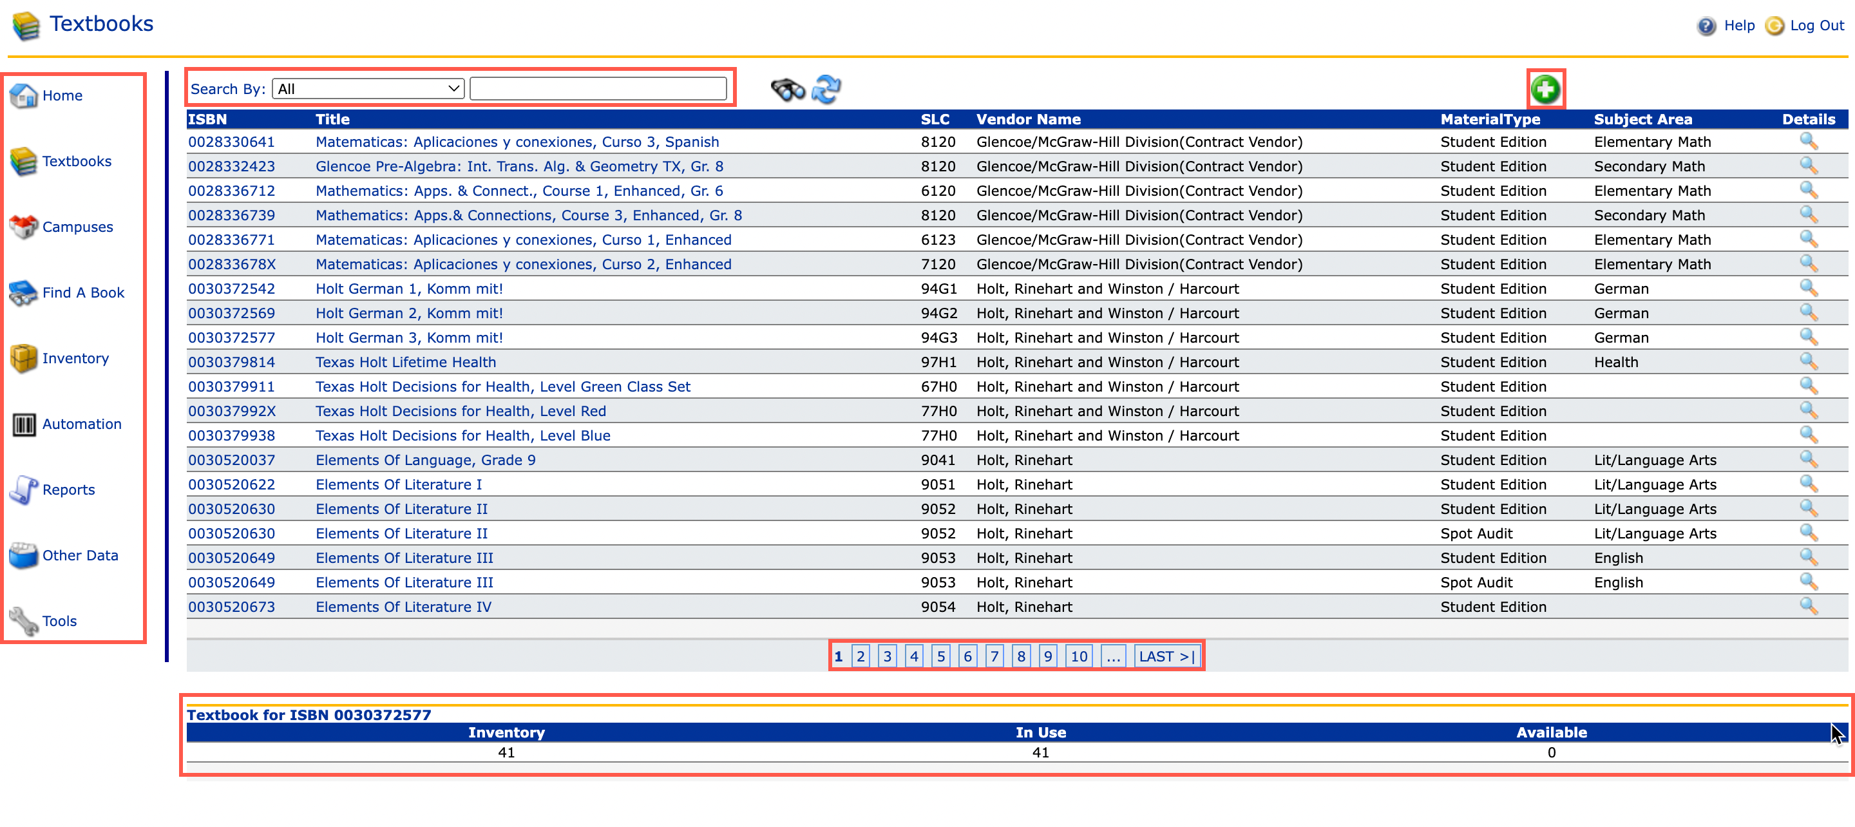1855x827 pixels.
Task: Click SLC value 6123
Action: 938,239
